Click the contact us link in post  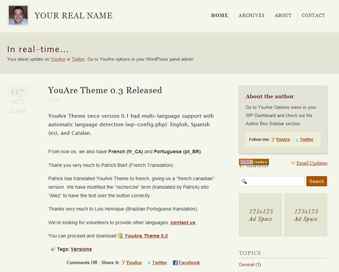183,223
